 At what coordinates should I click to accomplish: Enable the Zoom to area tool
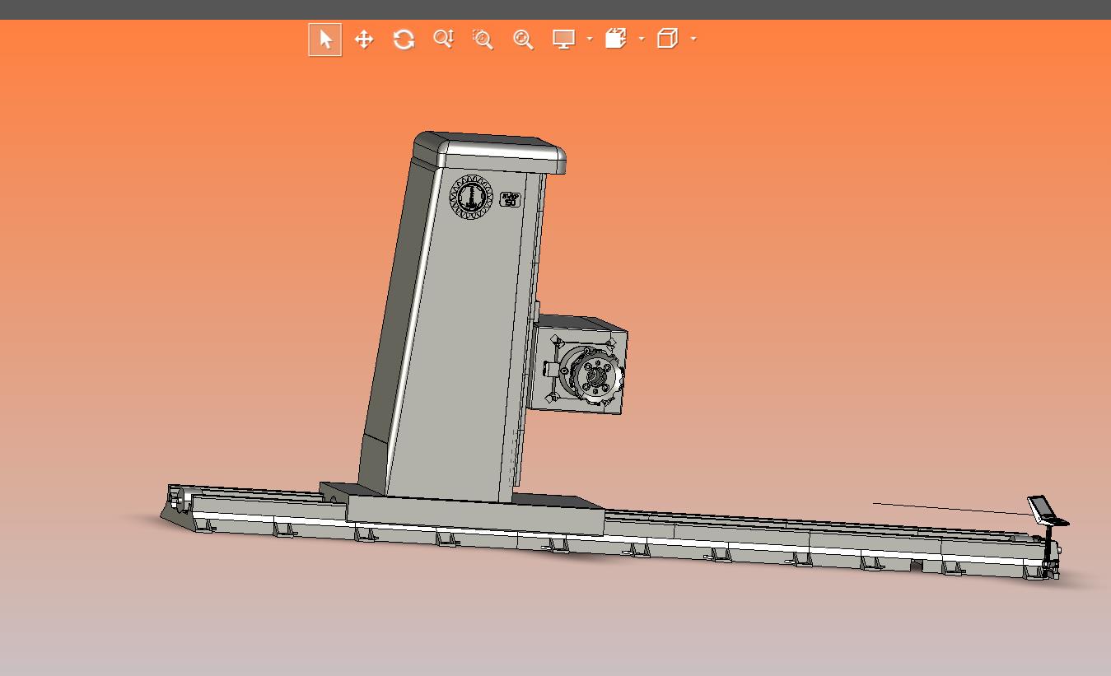pyautogui.click(x=483, y=40)
